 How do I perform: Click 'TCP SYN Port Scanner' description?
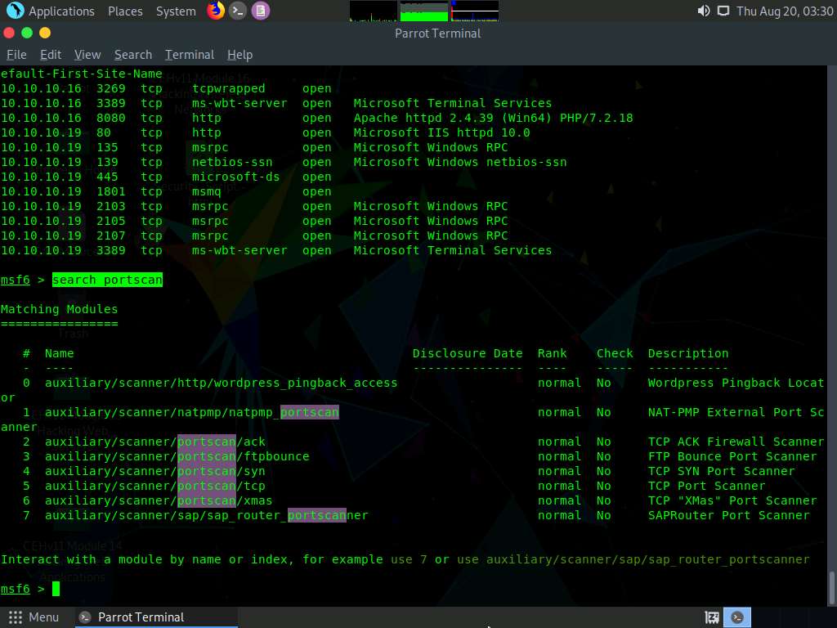(x=721, y=471)
